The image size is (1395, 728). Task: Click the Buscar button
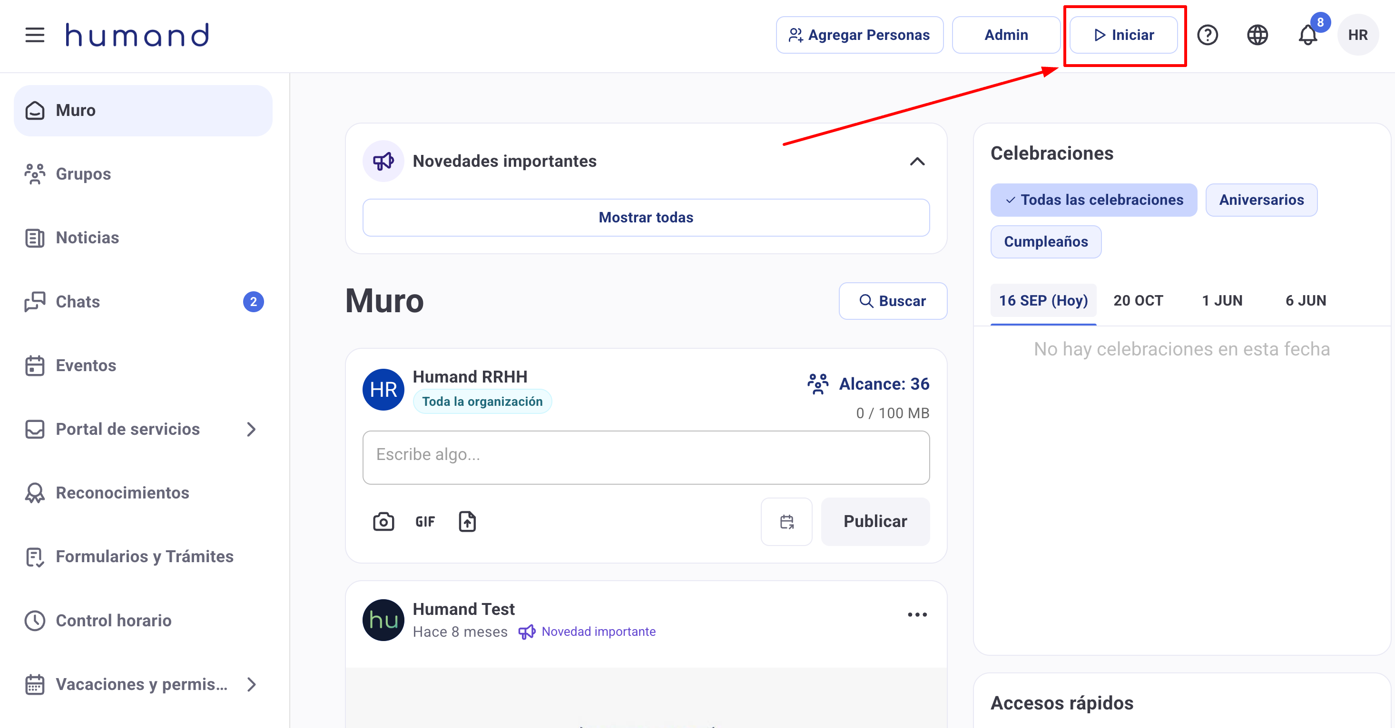click(893, 301)
